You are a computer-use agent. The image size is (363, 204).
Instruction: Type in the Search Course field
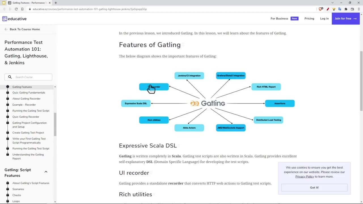[32, 77]
